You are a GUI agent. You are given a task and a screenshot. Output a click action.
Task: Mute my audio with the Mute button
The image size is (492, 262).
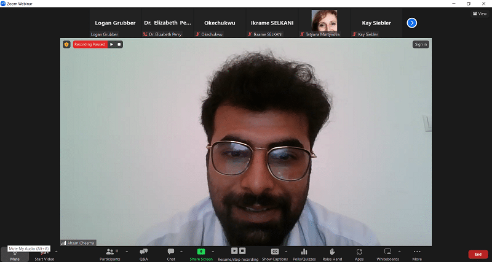(15, 255)
